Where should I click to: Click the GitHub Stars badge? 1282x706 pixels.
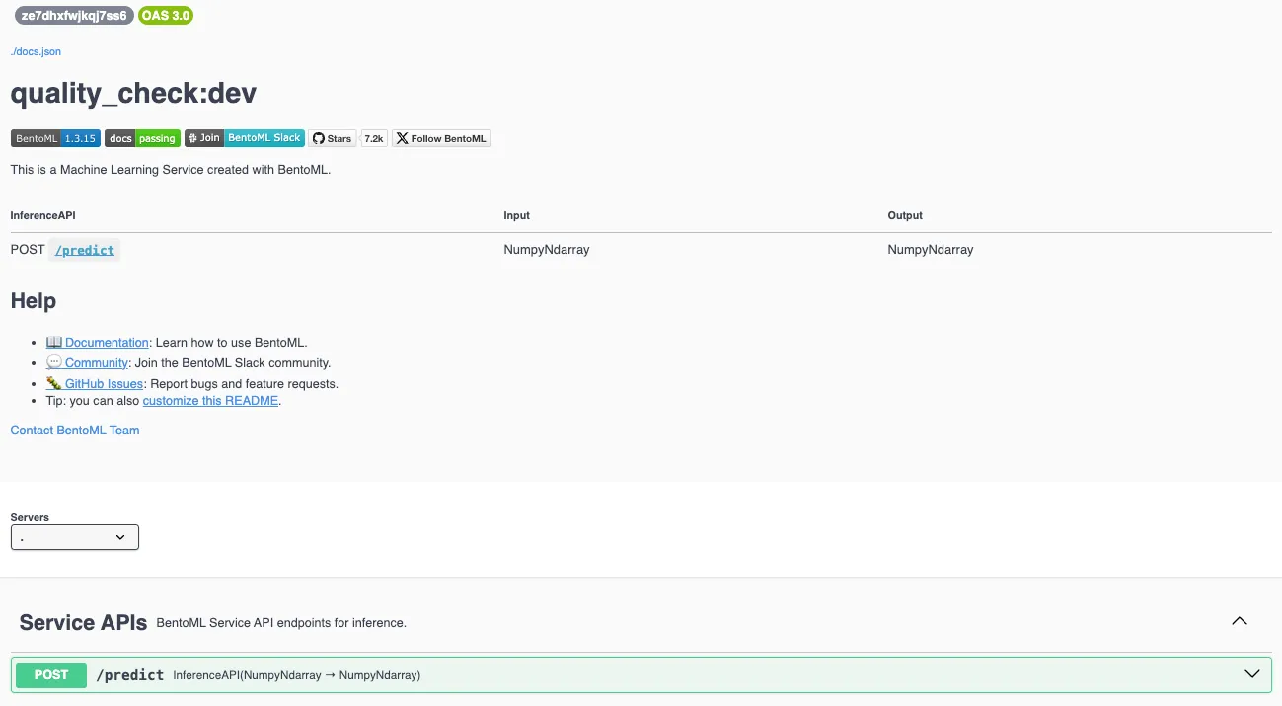coord(333,138)
